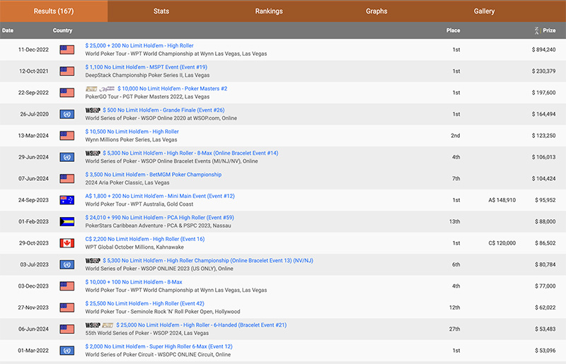Screen dimensions: 566x364
Task: Click the online globe flag for 01-Mar-2022
Action: 67,351
